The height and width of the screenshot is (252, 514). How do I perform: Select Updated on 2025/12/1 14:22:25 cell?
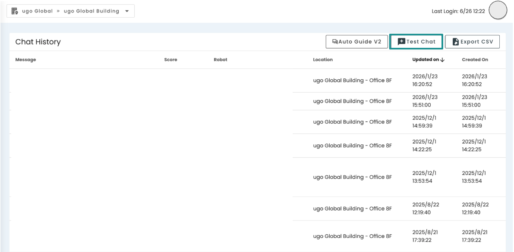click(x=424, y=146)
